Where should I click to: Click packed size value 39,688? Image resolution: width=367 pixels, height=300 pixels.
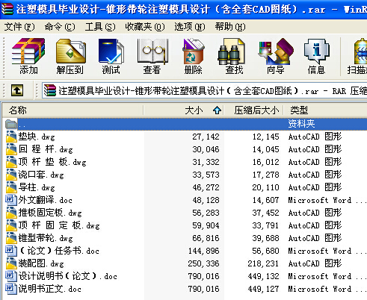tap(265, 238)
